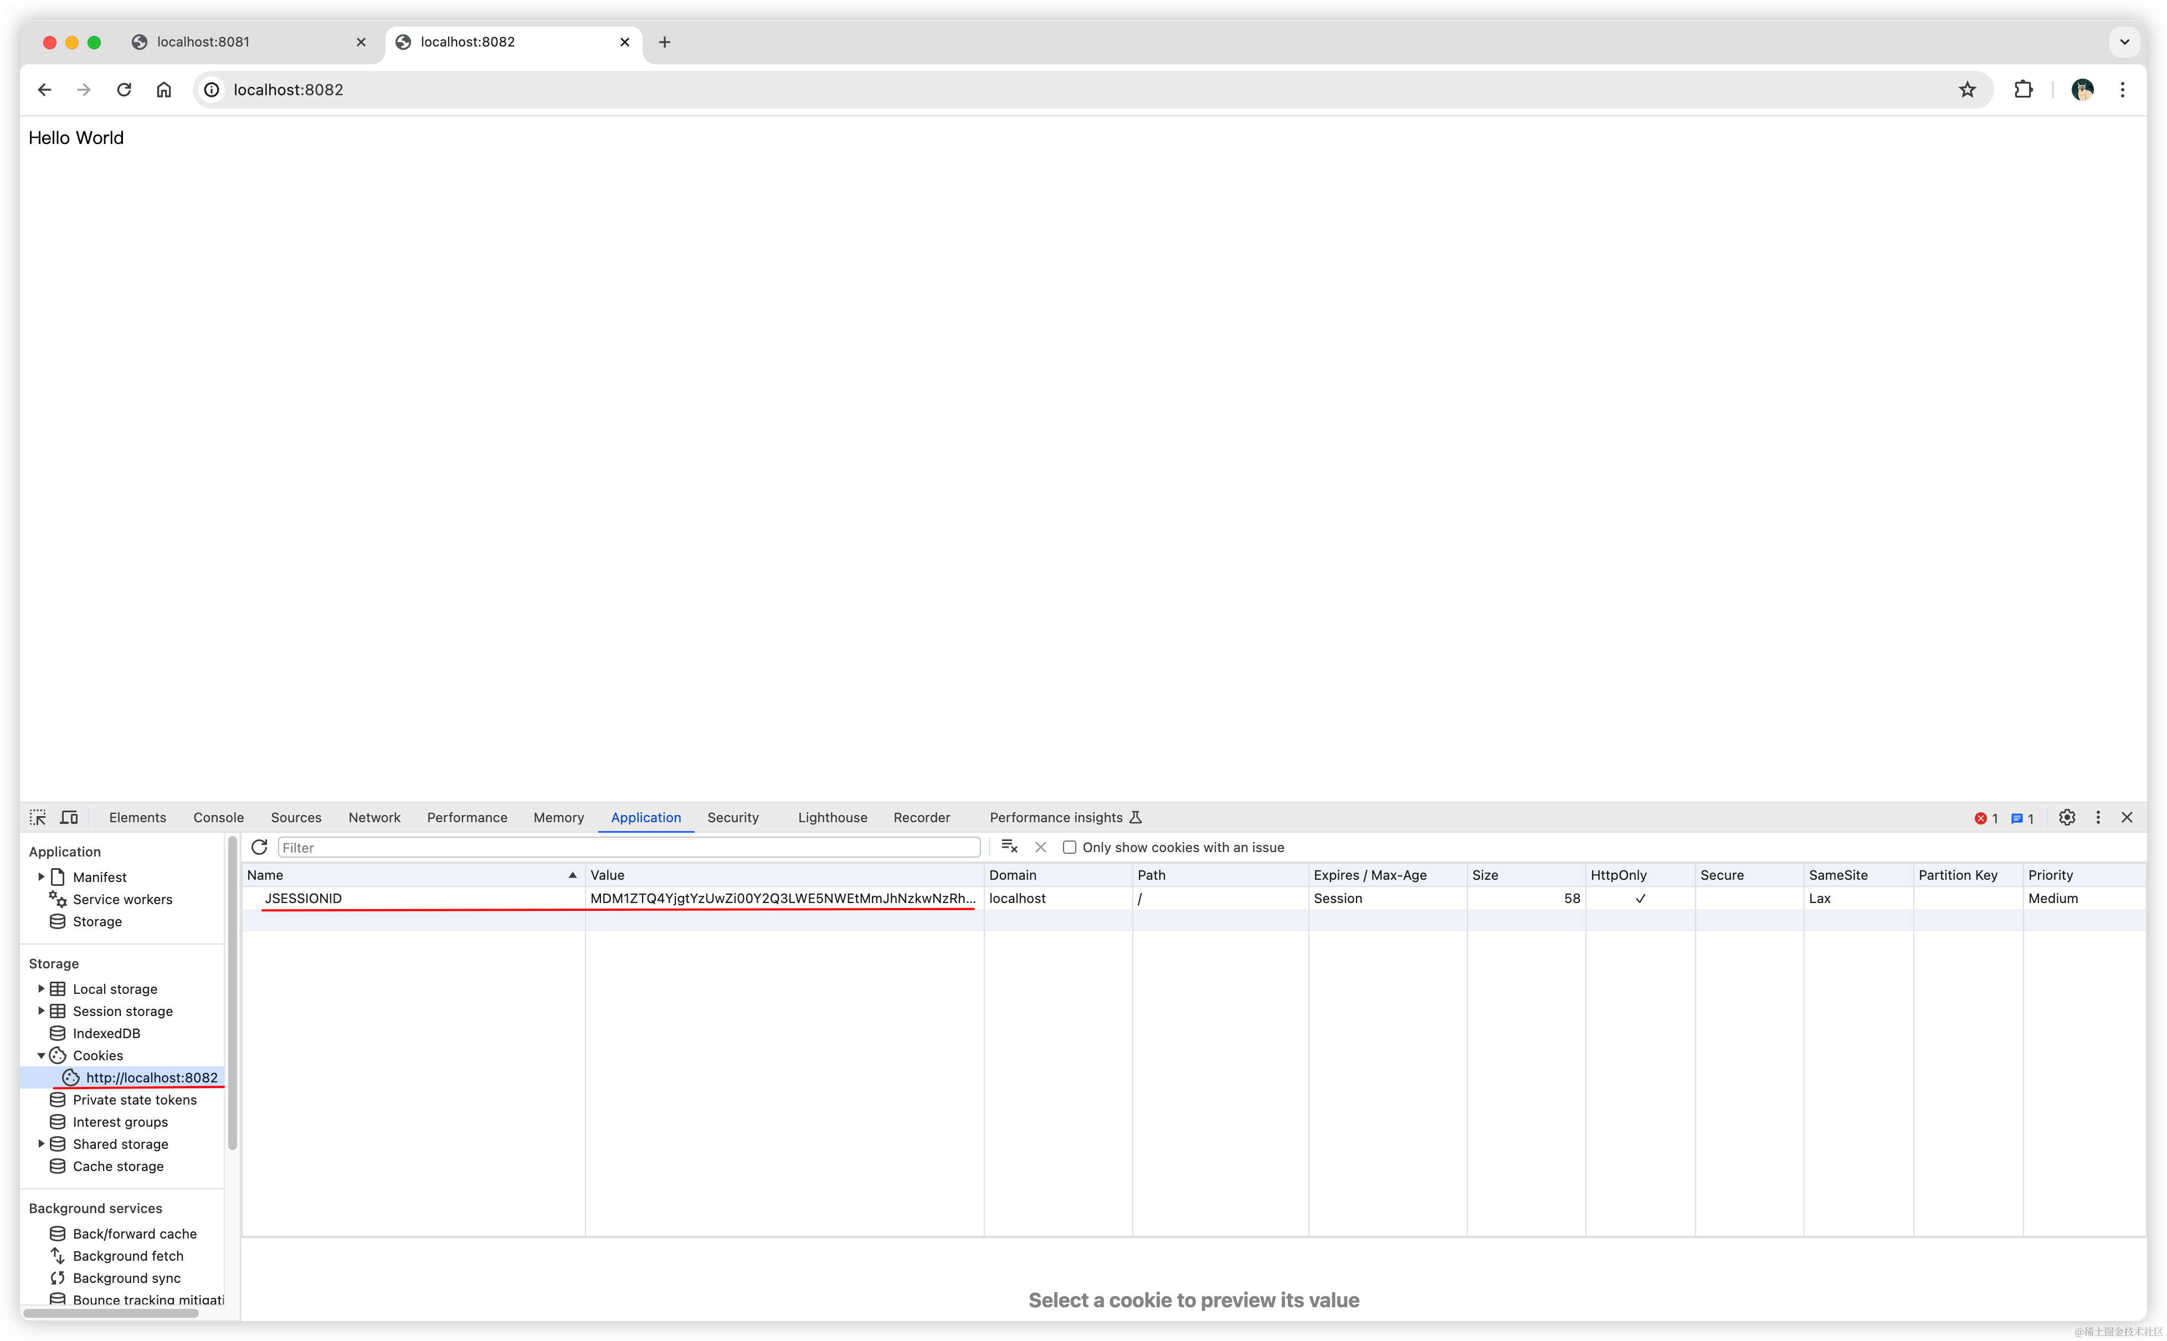The height and width of the screenshot is (1341, 2167).
Task: Click the browser home icon
Action: click(164, 90)
